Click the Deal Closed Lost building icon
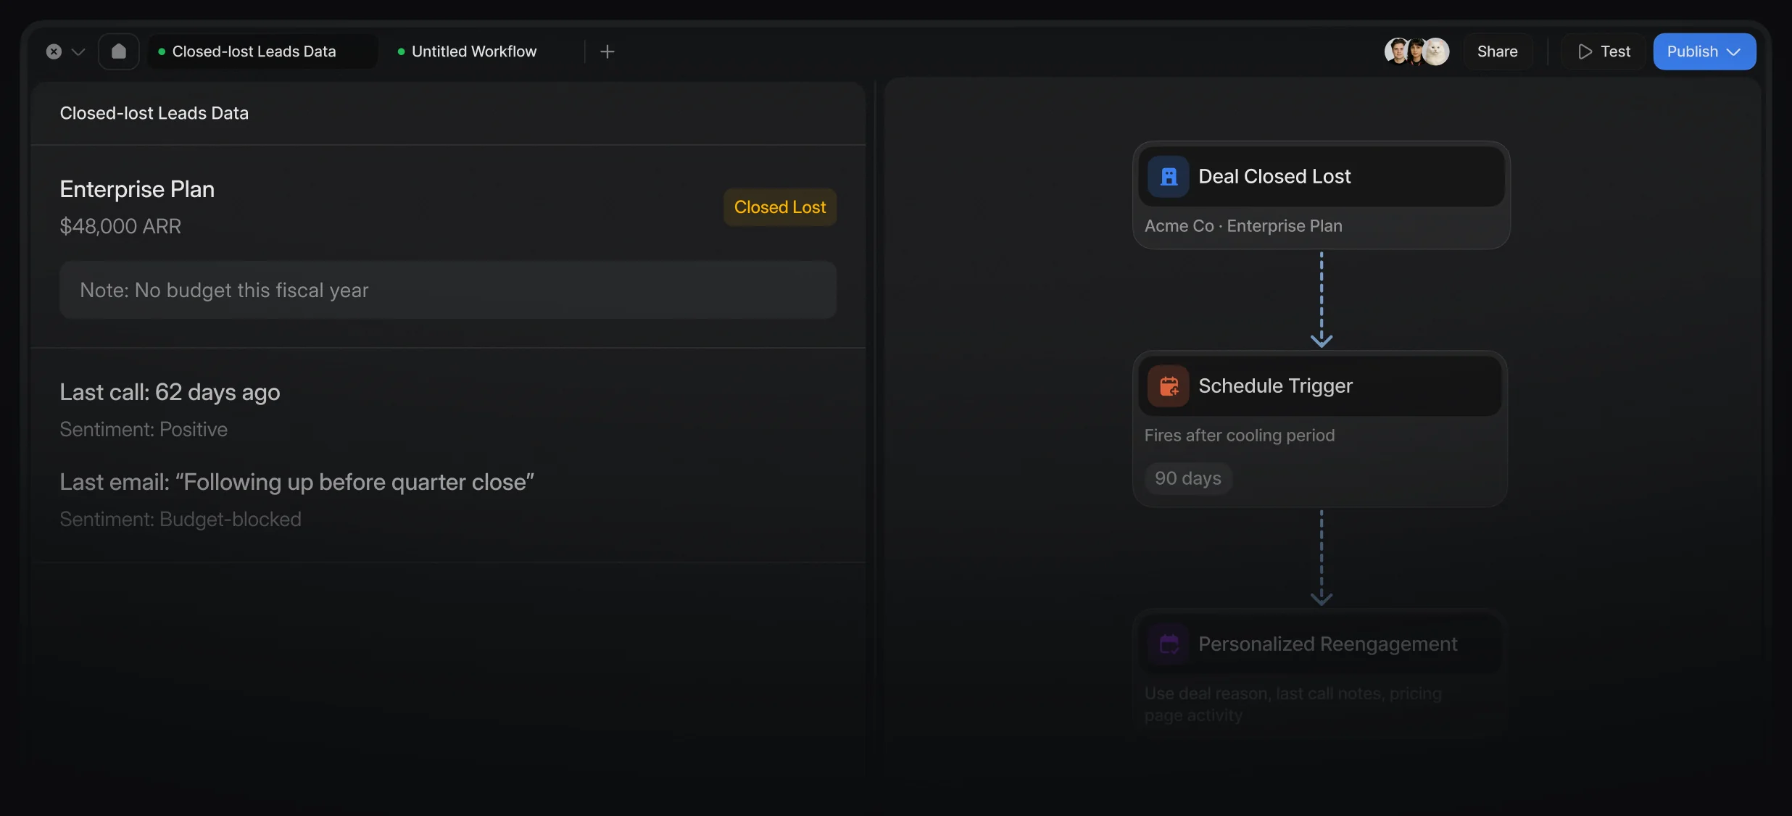Image resolution: width=1792 pixels, height=816 pixels. [x=1168, y=176]
